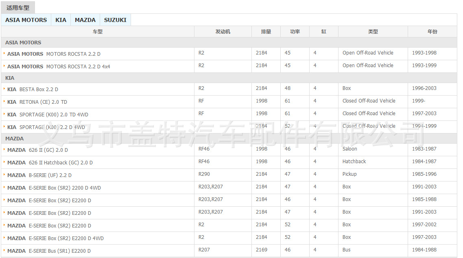Open MAZDA E-SERIE Box E2200 D 4WD
Viewport: 463px width, 258px height.
[55, 238]
